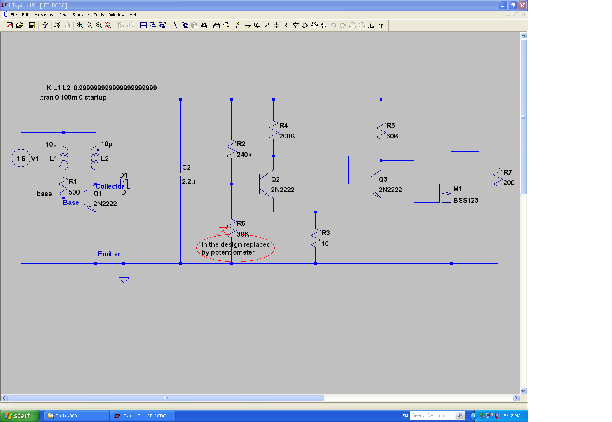Open the Component gate icon
This screenshot has width=612, height=422.
[x=305, y=26]
